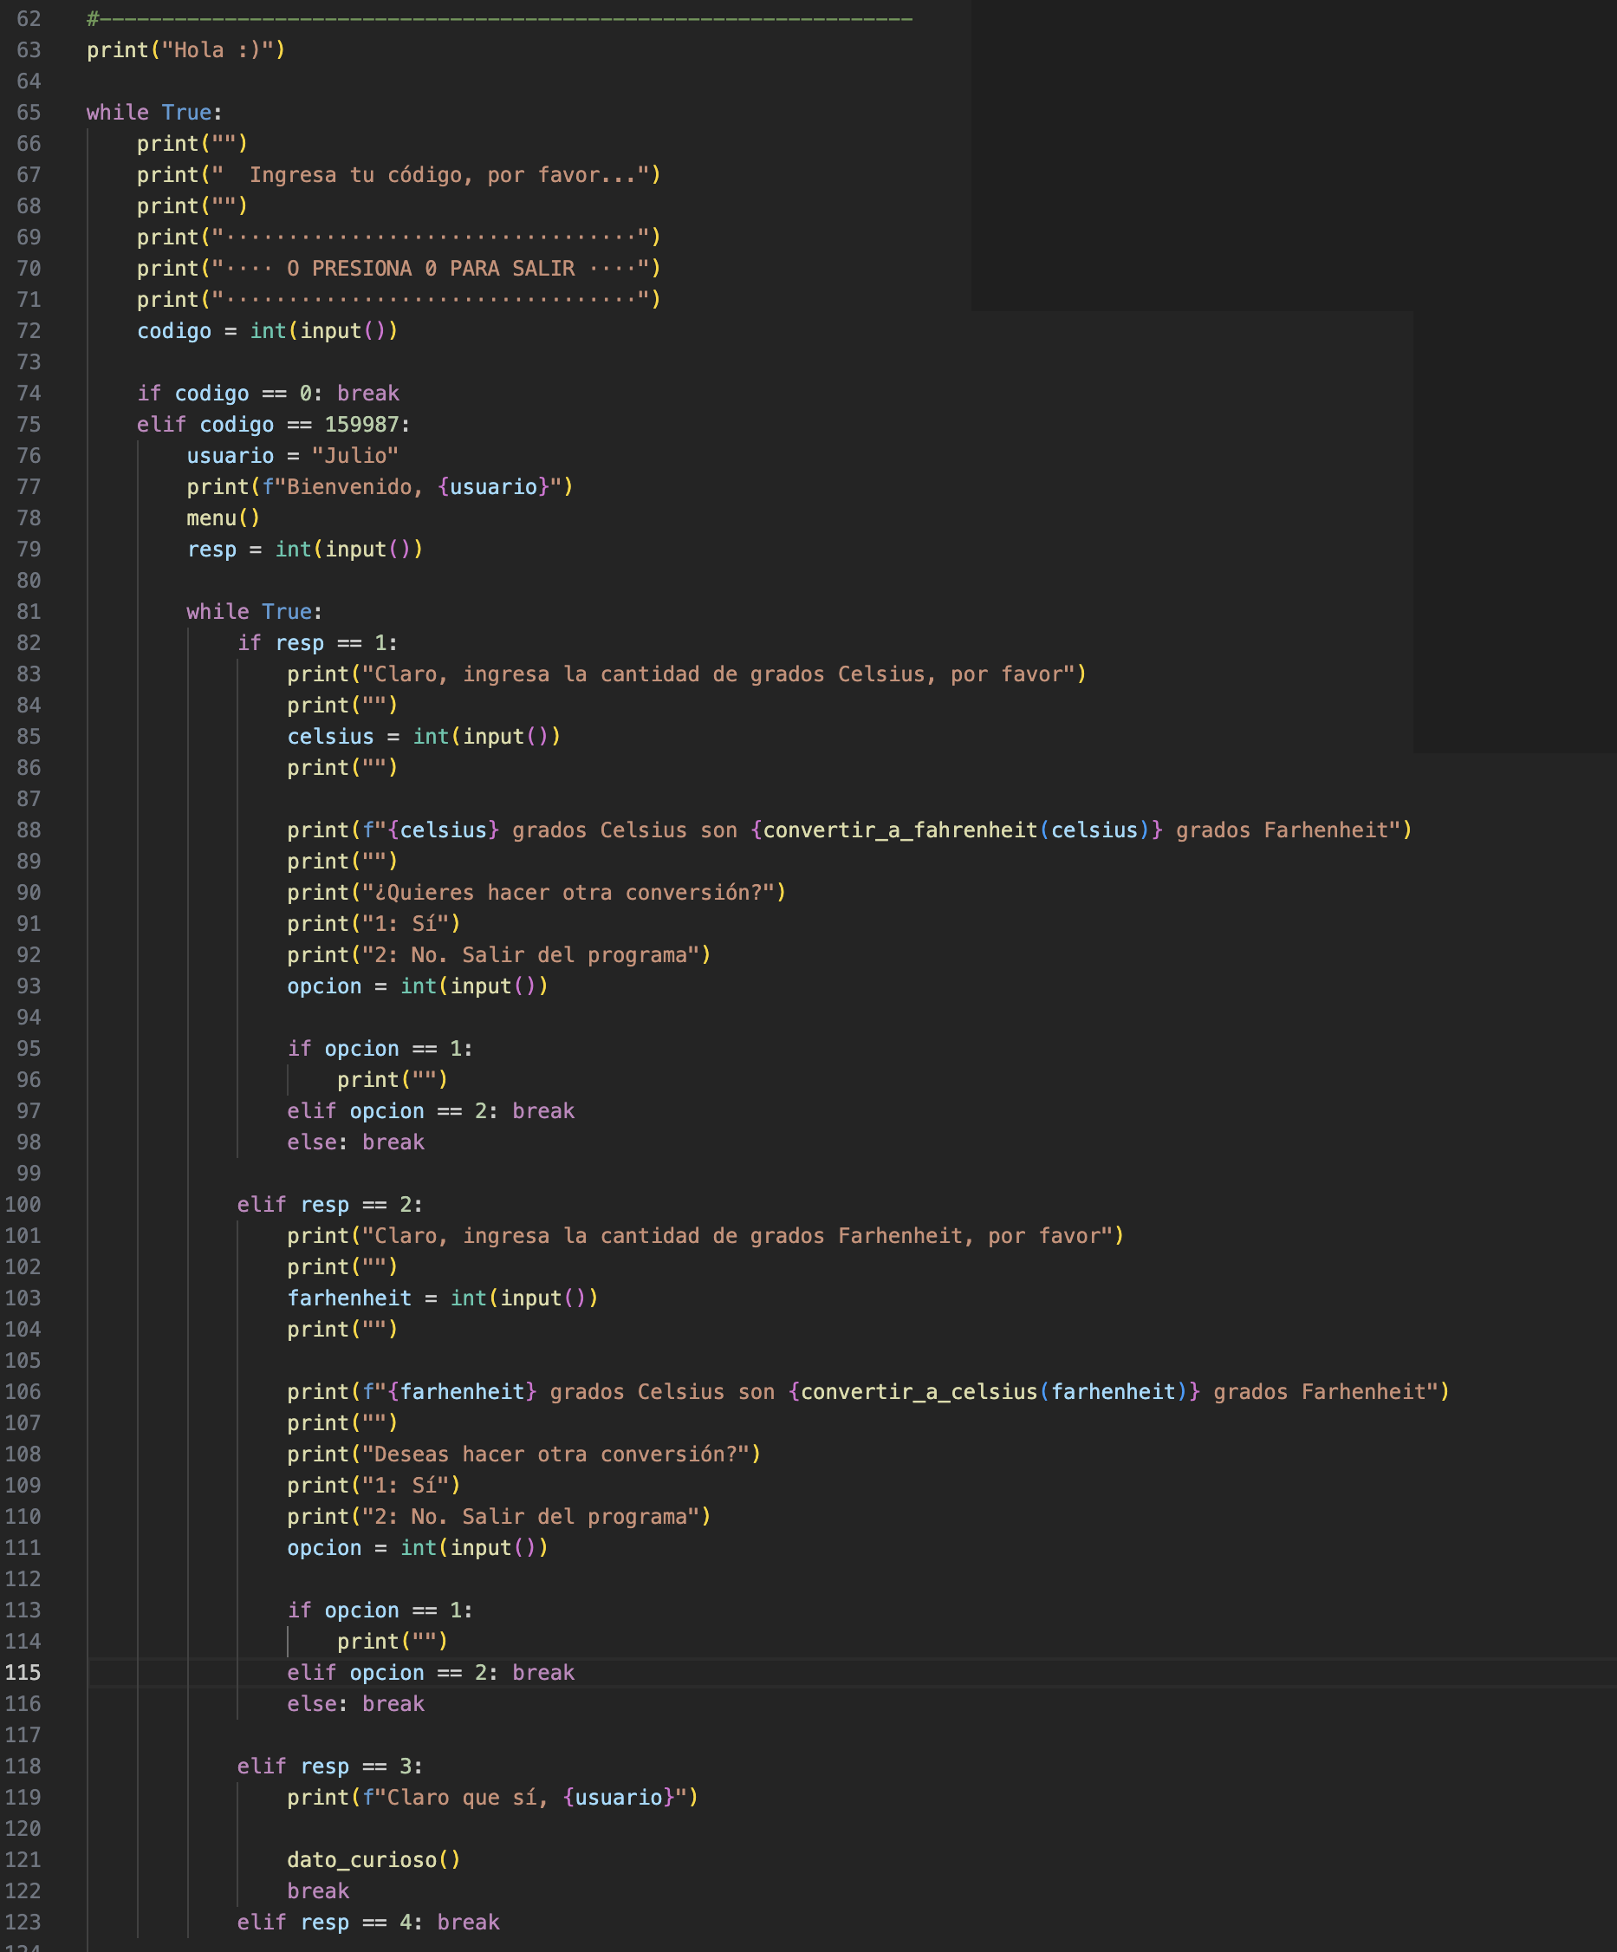Click the 'Claro que sí, {usuario}' f-string
The width and height of the screenshot is (1617, 1952).
529,1798
